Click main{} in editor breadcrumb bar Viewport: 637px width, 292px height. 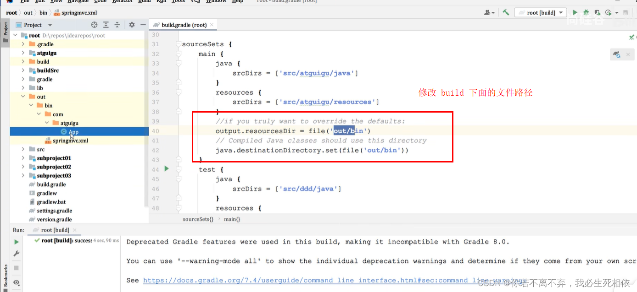click(x=232, y=219)
